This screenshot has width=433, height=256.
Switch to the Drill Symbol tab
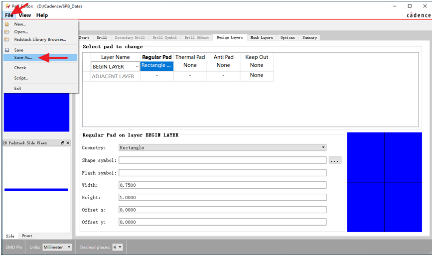[164, 37]
